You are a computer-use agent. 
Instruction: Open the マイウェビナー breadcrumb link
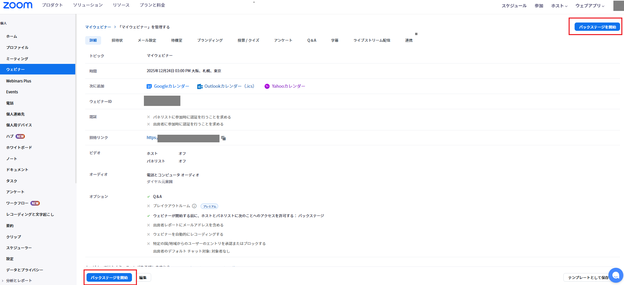(98, 27)
